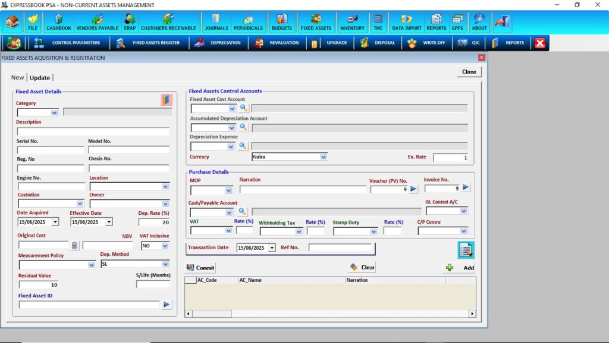Select the New tab

[x=18, y=78]
